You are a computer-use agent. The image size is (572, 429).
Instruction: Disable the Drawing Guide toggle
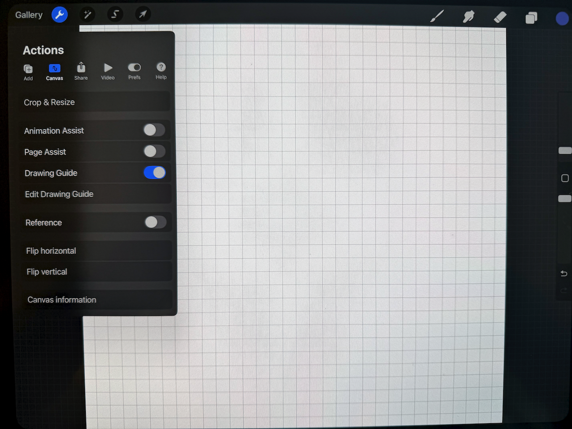(155, 172)
